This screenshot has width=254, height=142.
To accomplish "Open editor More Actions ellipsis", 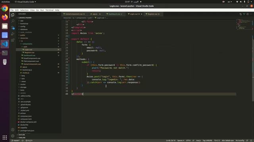I will [251, 14].
